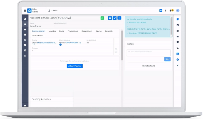Open the call logs phone icon in right rail
Viewport: 203px width, 120px height.
tap(178, 48)
